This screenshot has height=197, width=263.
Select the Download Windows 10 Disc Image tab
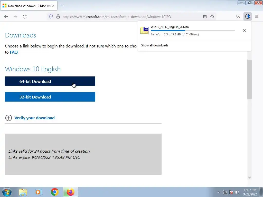click(x=29, y=6)
